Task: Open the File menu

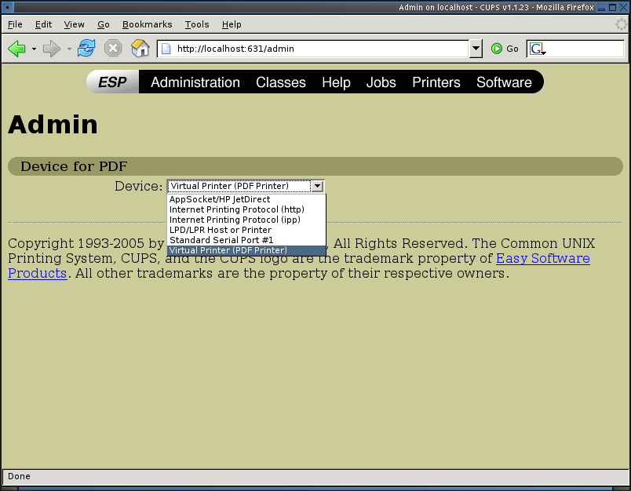Action: (15, 24)
